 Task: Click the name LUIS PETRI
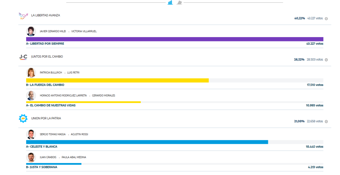[73, 73]
